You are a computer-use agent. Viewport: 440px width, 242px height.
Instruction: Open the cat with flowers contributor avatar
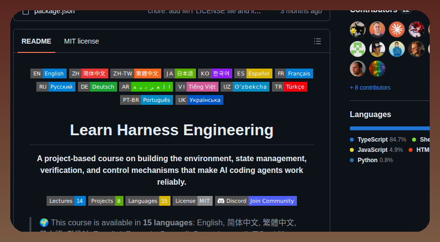[x=358, y=29]
